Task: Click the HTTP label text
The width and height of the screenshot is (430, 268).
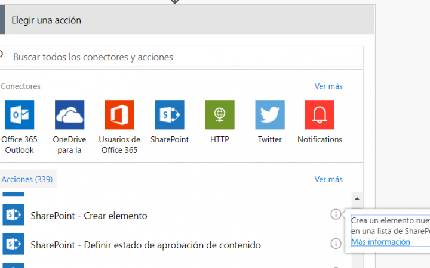Action: (220, 139)
